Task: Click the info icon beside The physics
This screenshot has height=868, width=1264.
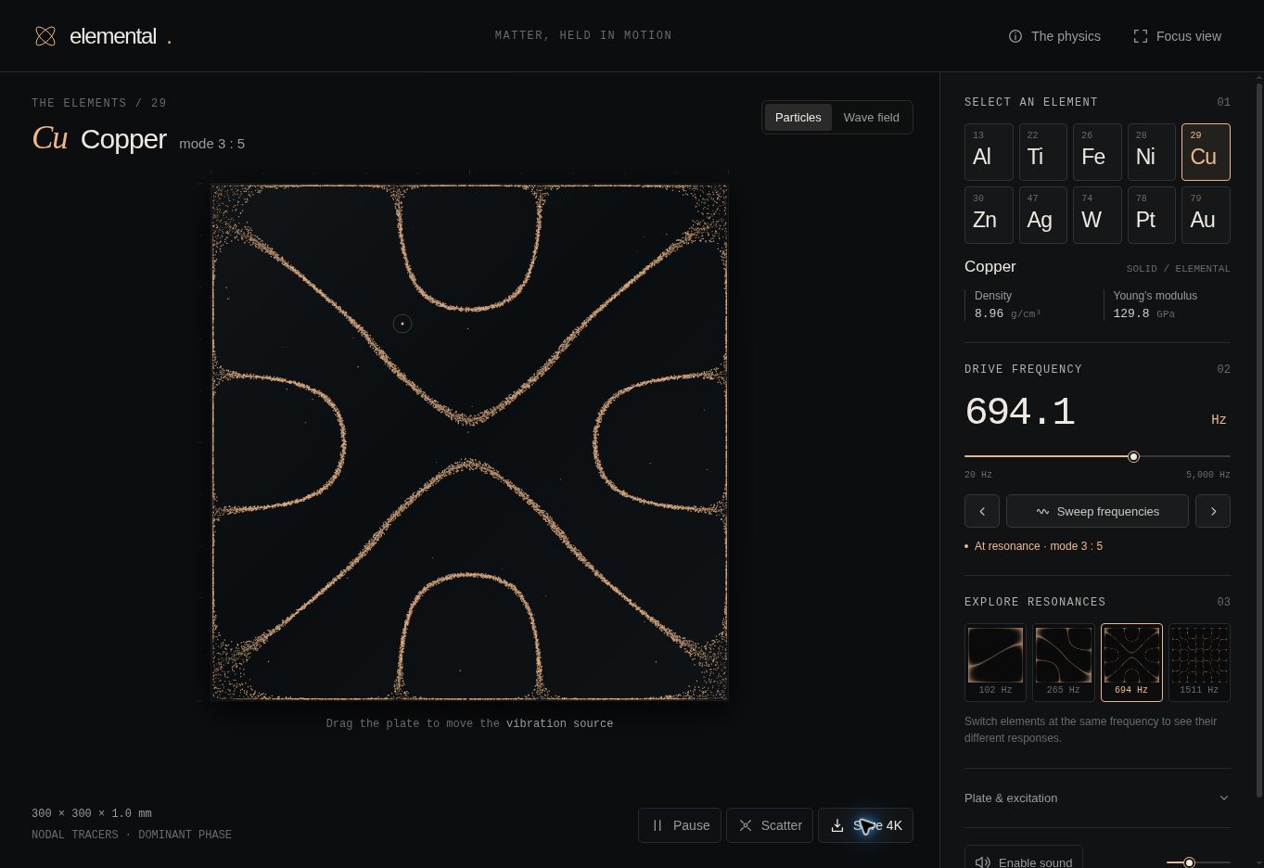Action: [1015, 36]
